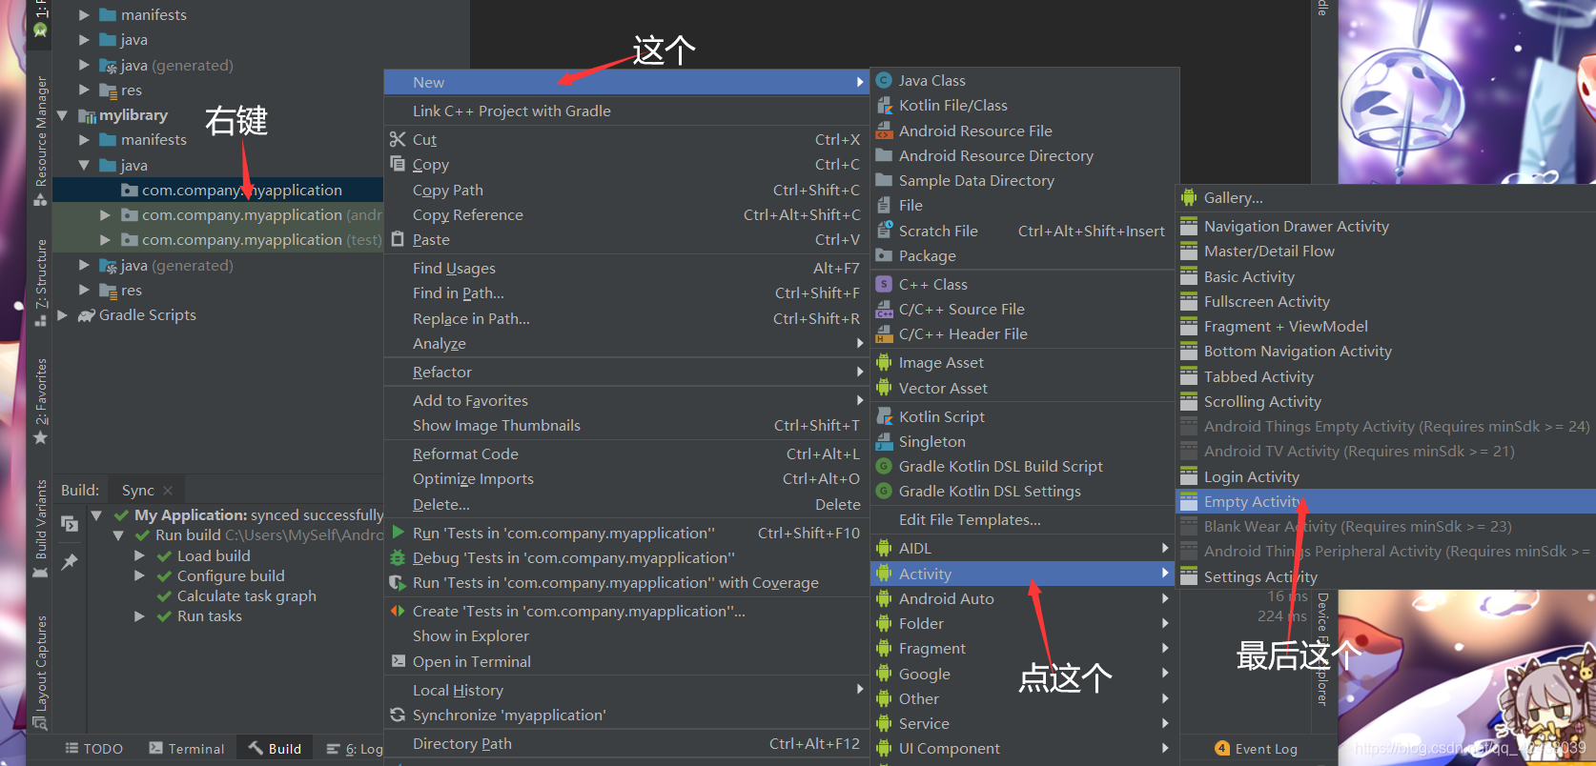Image resolution: width=1596 pixels, height=766 pixels.
Task: Expand com.company.myapplication (test) package
Action: coord(105,240)
